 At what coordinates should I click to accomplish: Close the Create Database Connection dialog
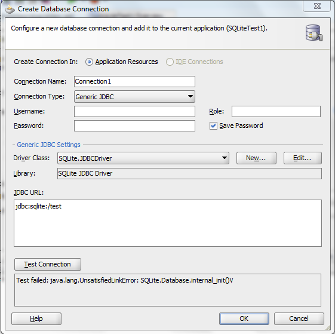[x=317, y=6]
